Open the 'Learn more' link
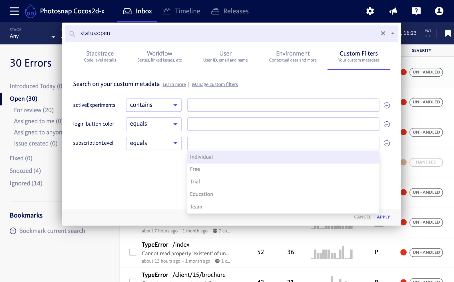Image resolution: width=454 pixels, height=282 pixels. pyautogui.click(x=174, y=85)
